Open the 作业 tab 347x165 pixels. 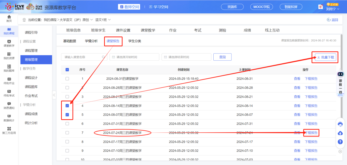click(173, 30)
